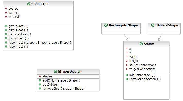Click the disconnect method's green icon

tap(6, 38)
